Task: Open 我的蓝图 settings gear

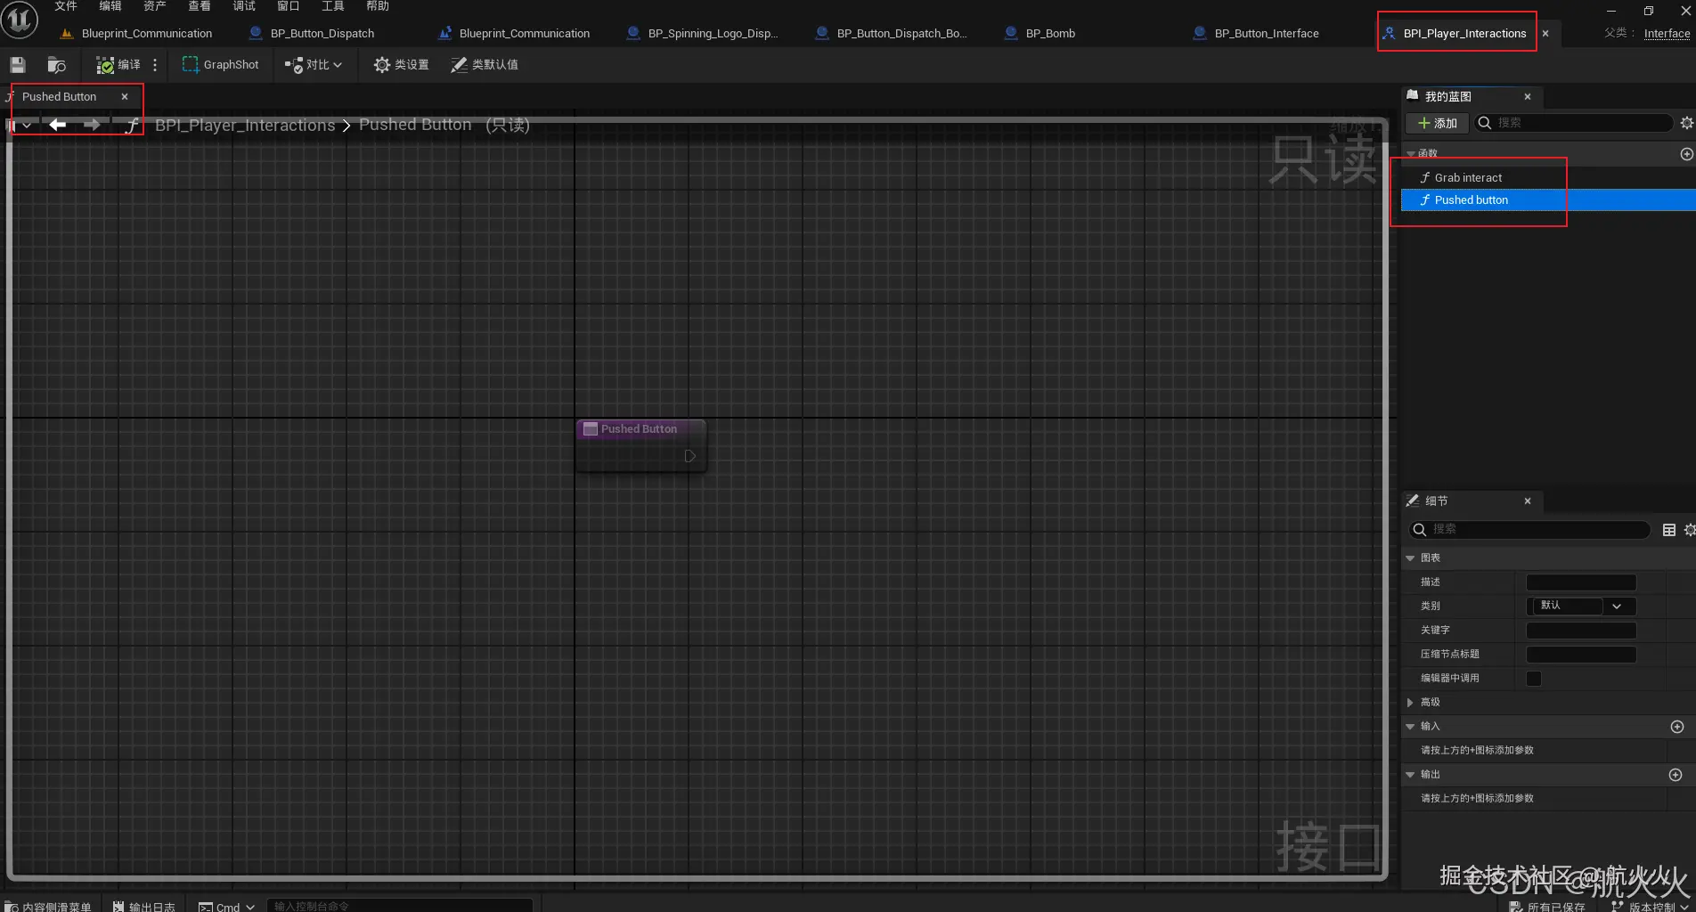Action: [x=1686, y=123]
